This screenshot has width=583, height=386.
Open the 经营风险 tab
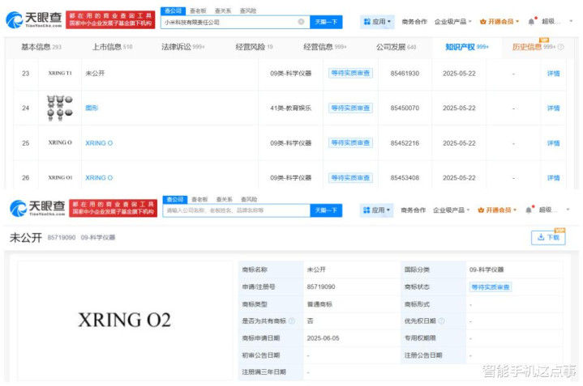[254, 47]
